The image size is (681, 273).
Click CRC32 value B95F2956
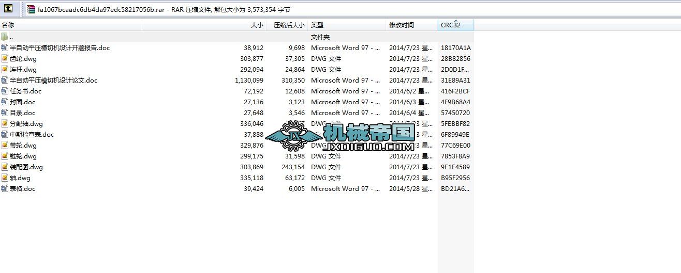click(x=455, y=178)
